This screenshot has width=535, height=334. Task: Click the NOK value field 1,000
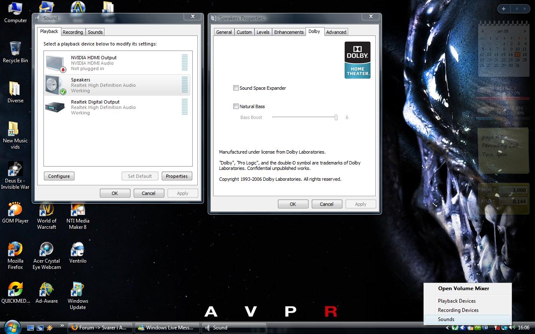pos(513,190)
